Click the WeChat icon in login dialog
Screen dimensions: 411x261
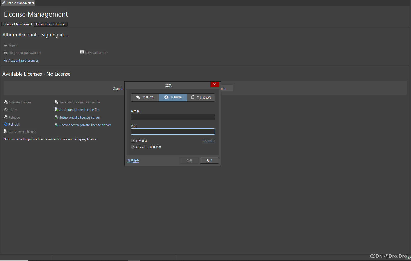coord(138,97)
